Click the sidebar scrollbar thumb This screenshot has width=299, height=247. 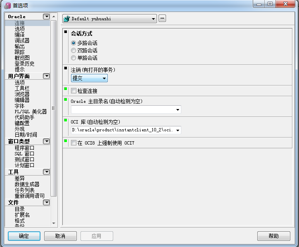coord(54,108)
